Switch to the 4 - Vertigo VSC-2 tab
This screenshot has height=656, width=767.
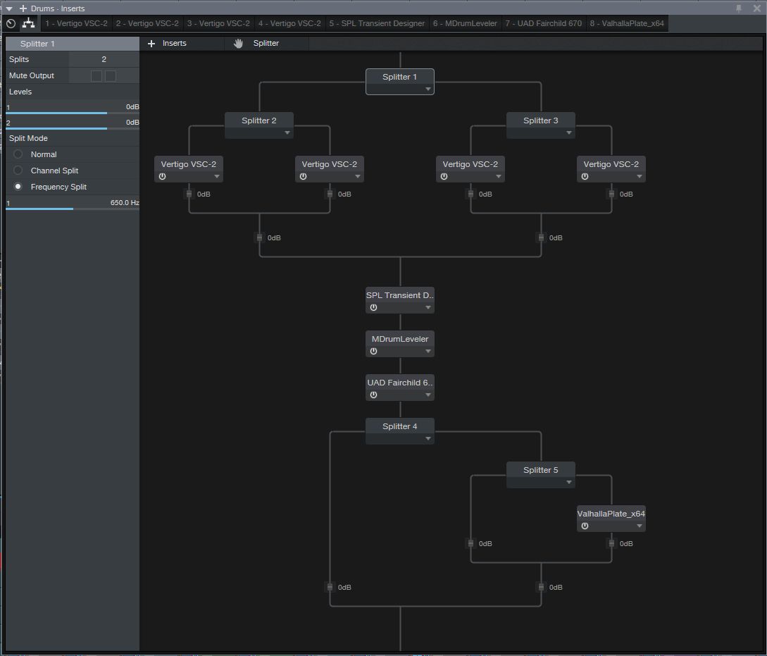coord(289,23)
